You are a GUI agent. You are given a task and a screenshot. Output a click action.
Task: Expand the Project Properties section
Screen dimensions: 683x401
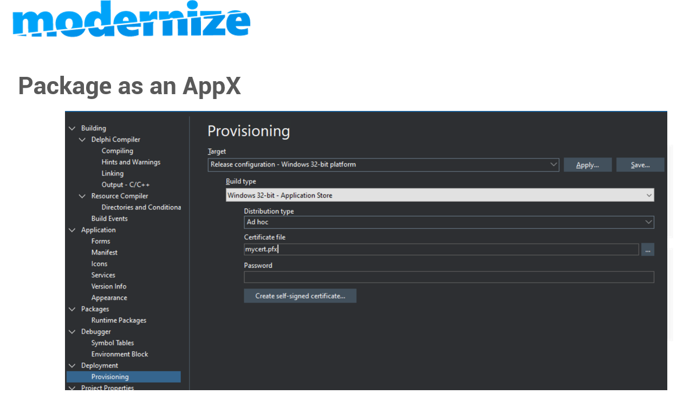(72, 387)
